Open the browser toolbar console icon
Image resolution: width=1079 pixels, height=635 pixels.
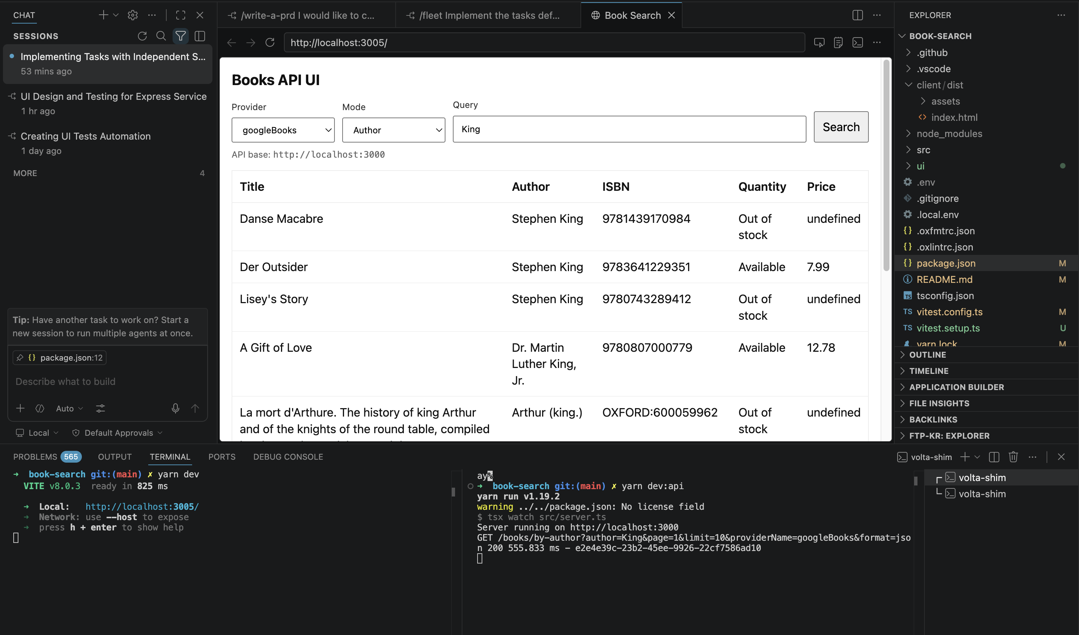pos(857,42)
